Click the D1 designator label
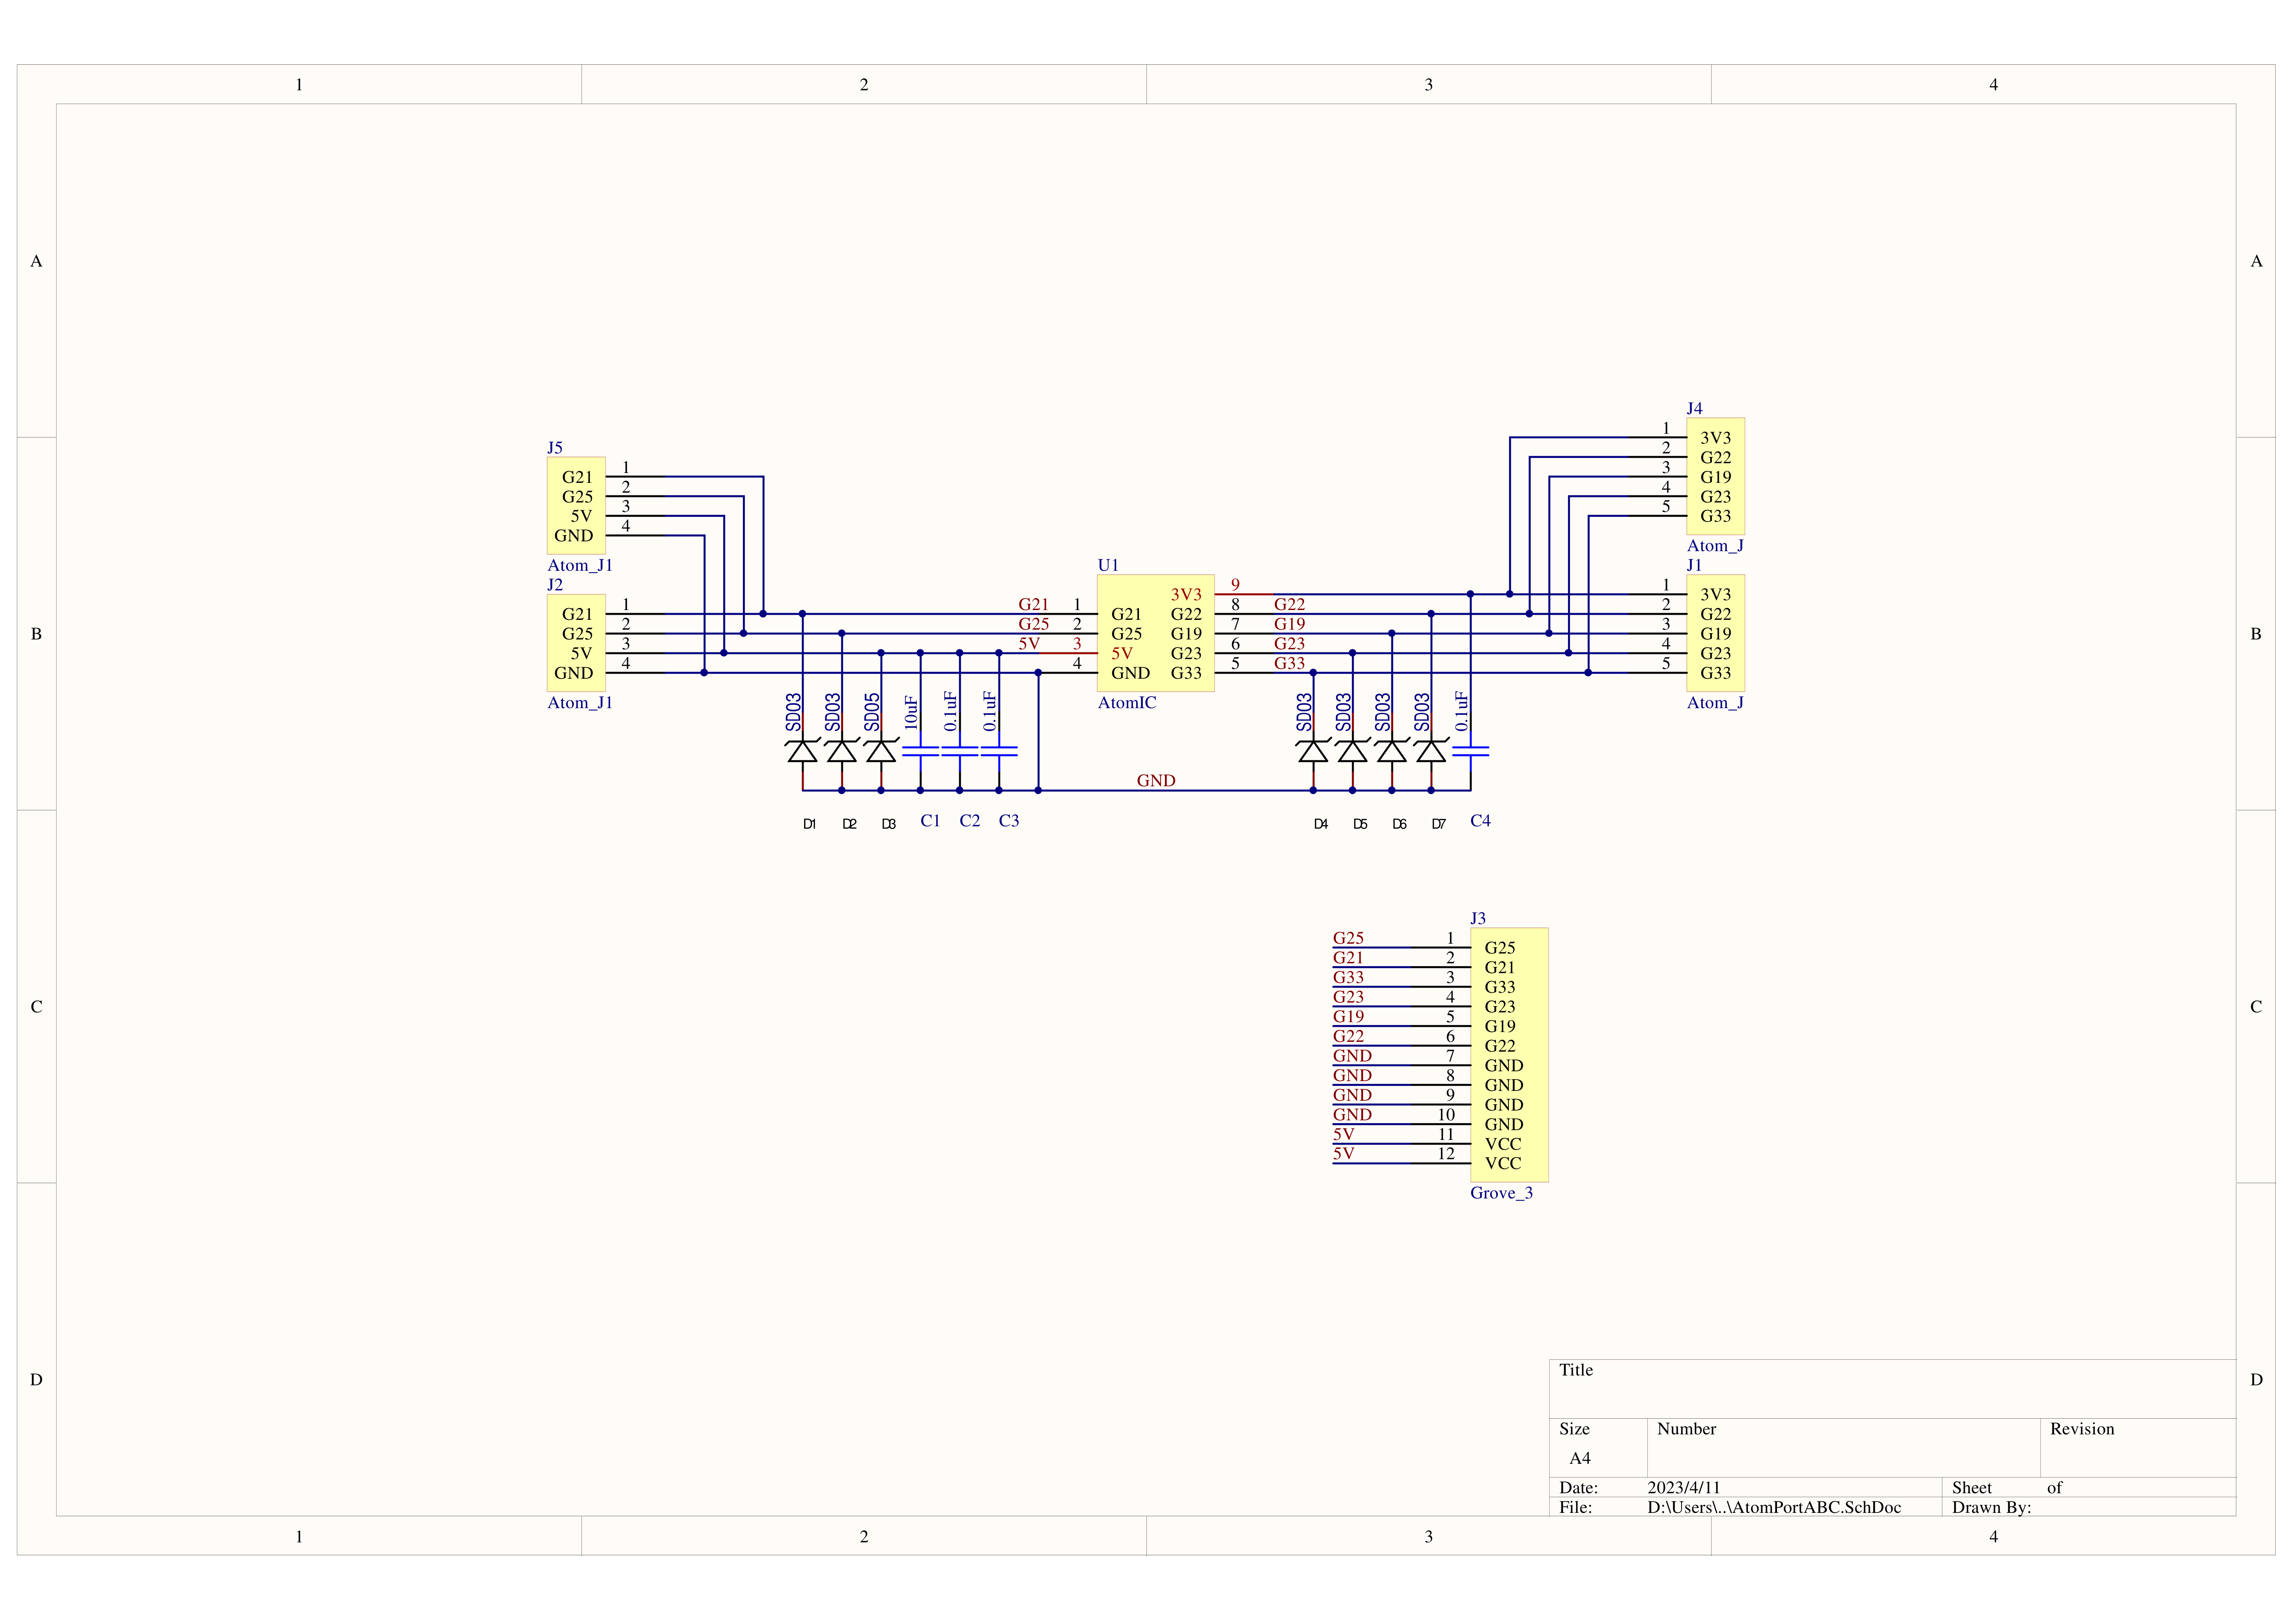This screenshot has height=1622, width=2296. tap(809, 824)
